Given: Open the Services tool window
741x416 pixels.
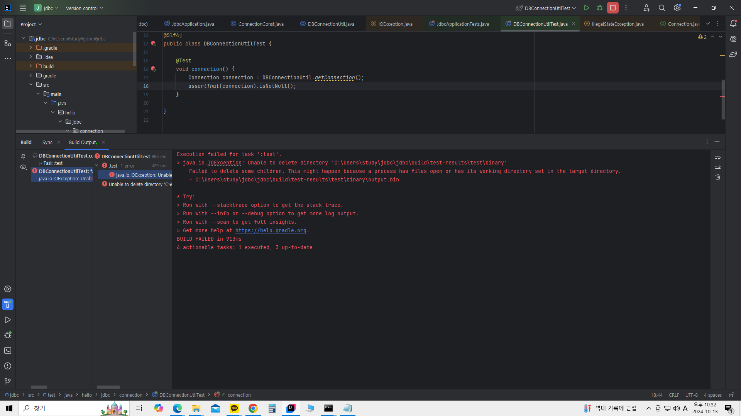Looking at the screenshot, I should [8, 289].
